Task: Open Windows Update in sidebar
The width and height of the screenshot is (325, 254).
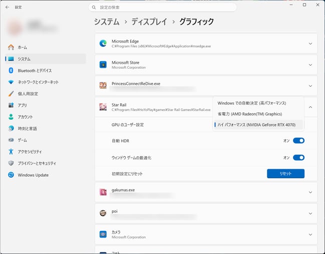Action: point(46,175)
